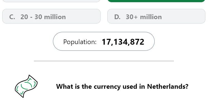This screenshot has width=209, height=104.
Task: Select the population number 17,134,872
Action: 123,42
